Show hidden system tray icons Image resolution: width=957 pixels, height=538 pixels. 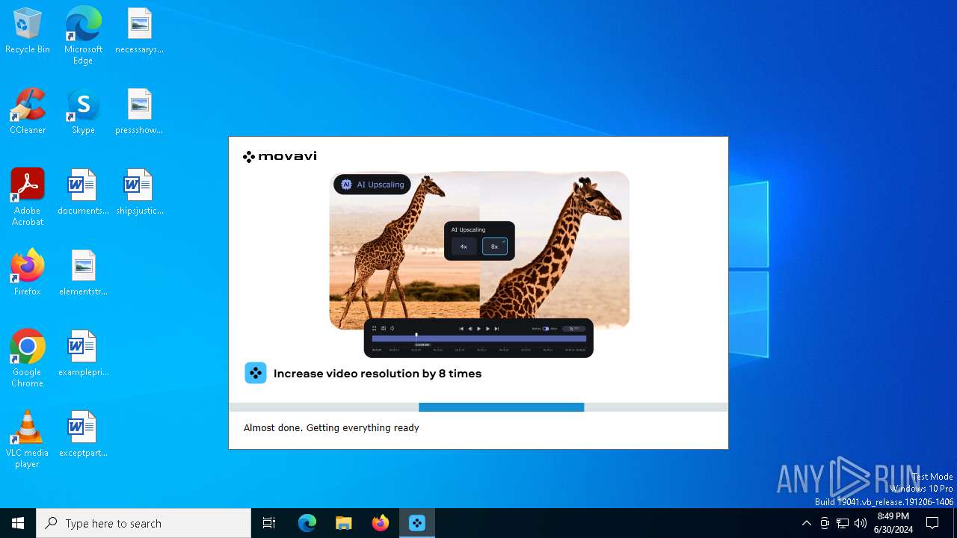coord(806,523)
